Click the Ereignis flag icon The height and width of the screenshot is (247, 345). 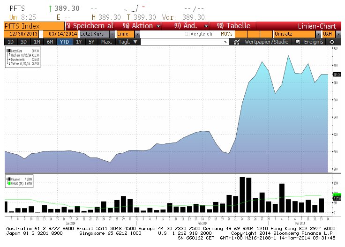click(x=297, y=42)
